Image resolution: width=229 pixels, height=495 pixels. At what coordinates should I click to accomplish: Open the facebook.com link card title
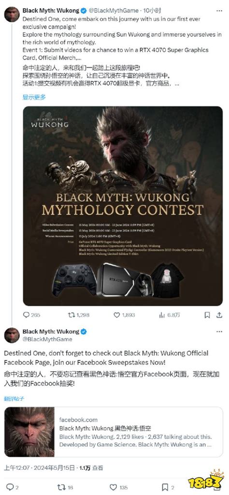105,428
